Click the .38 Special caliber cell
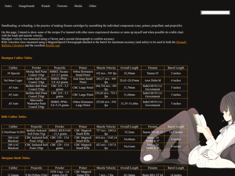Image resolution: width=235 pixels, height=176 pixels. click(13, 73)
